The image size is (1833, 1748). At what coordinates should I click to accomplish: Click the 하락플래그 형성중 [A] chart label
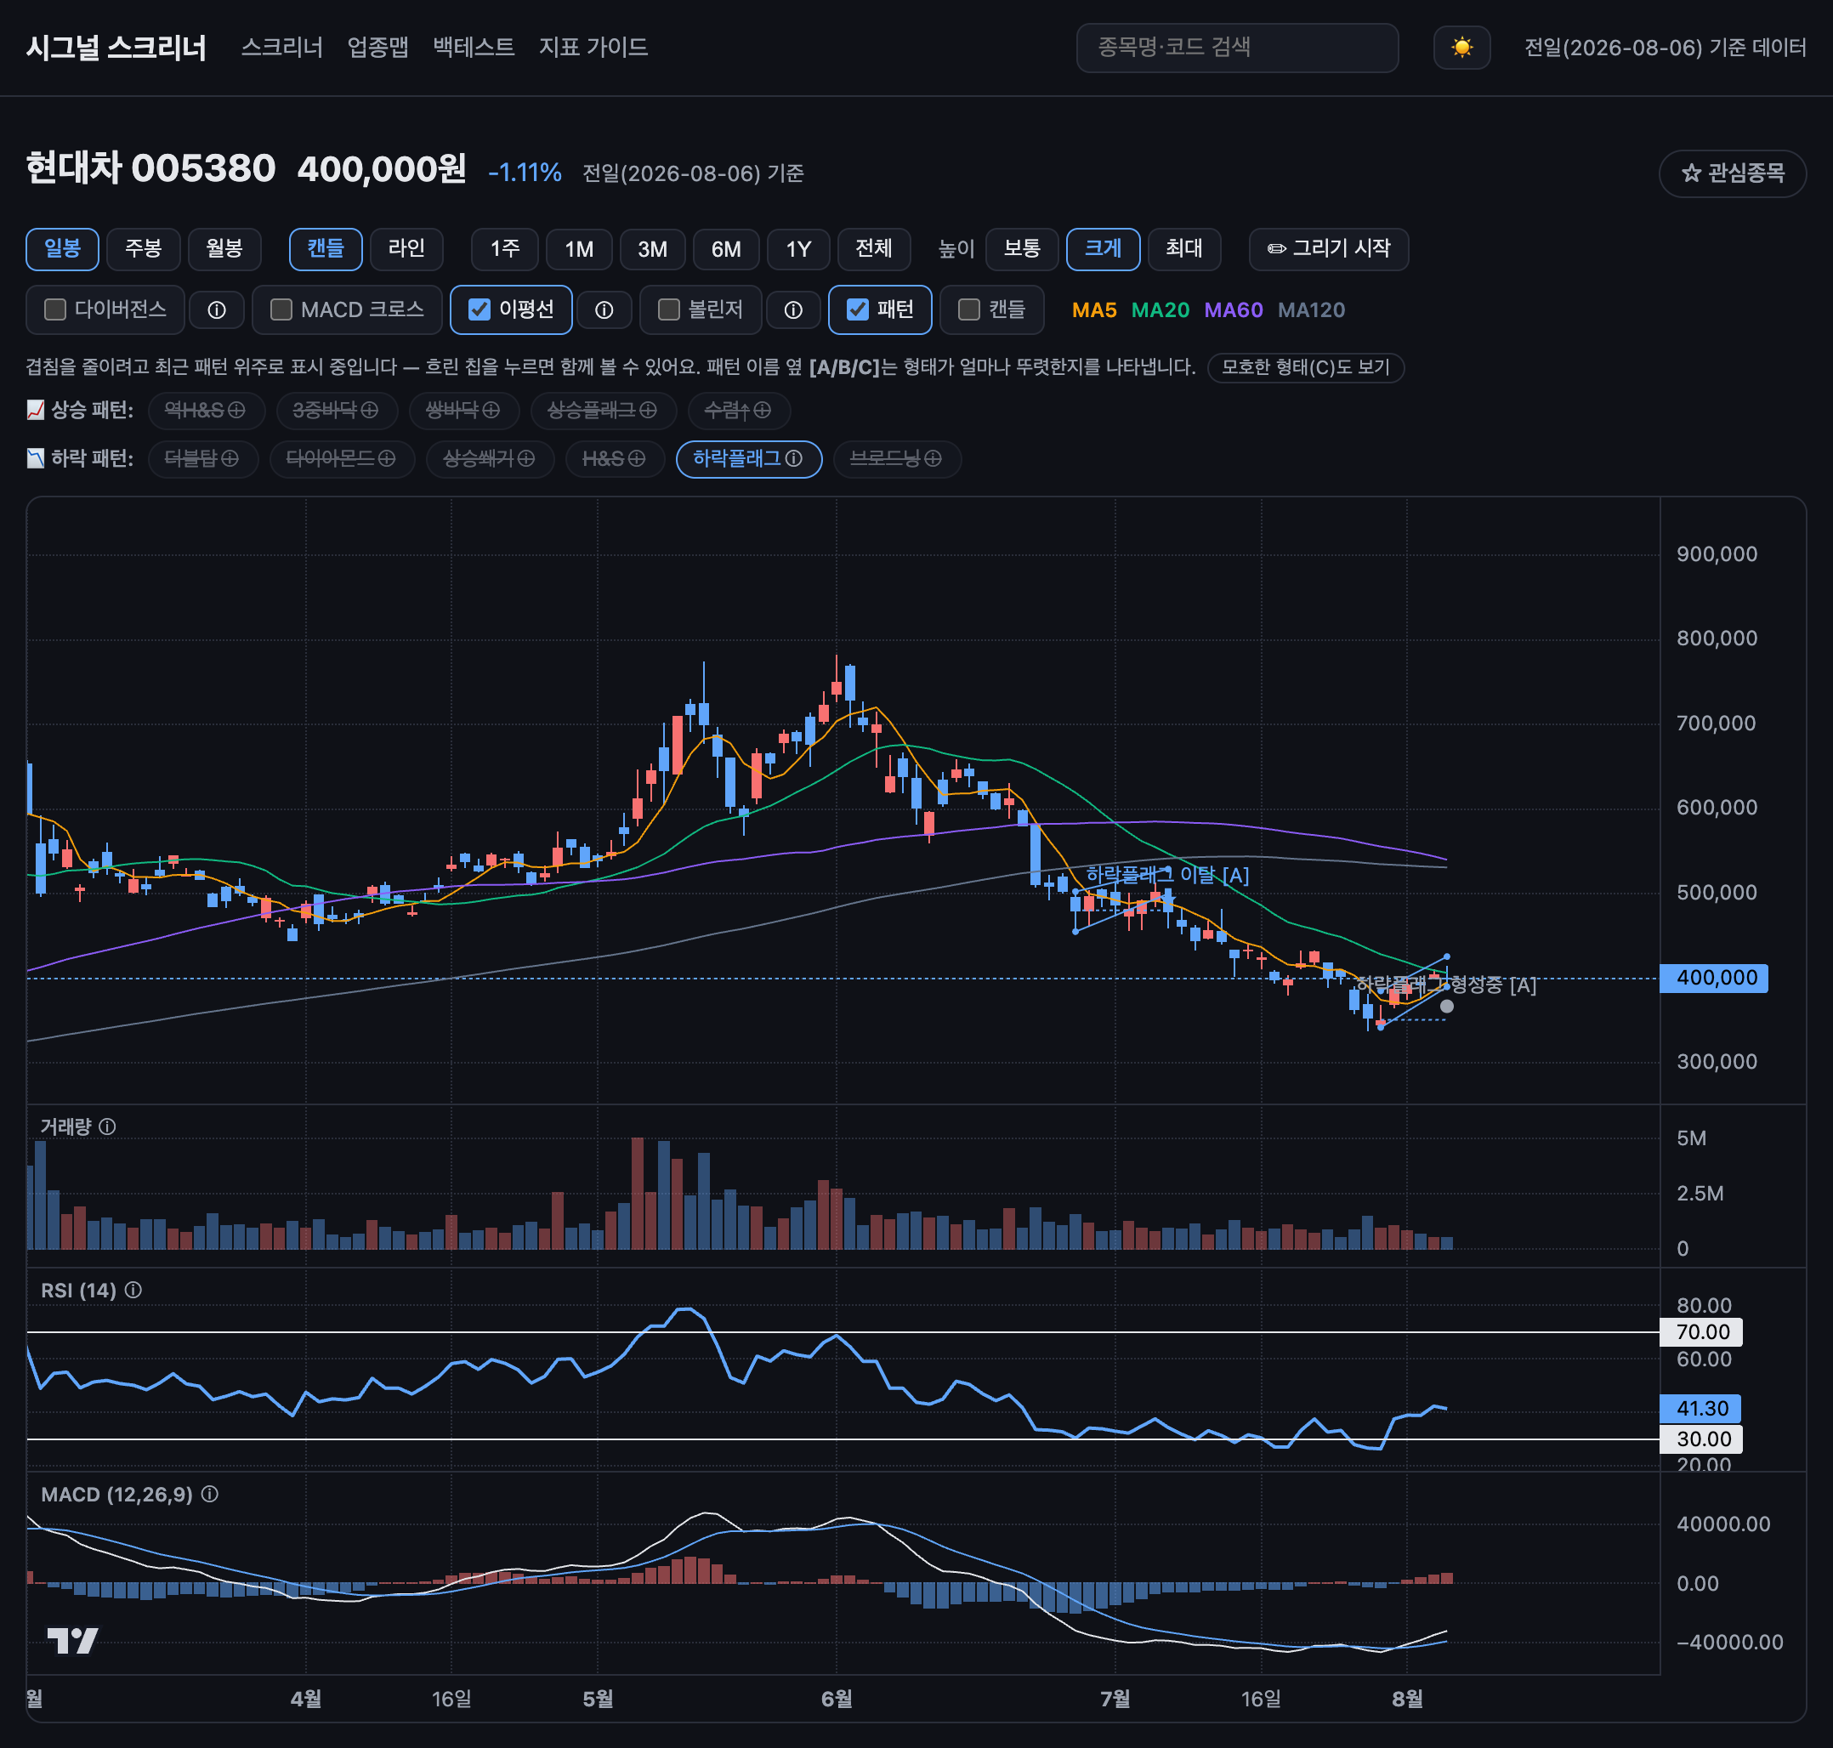point(1445,985)
